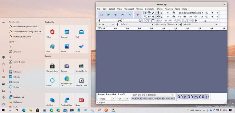Open the record meter microphone menu
This screenshot has width=235, height=113.
click(158, 13)
